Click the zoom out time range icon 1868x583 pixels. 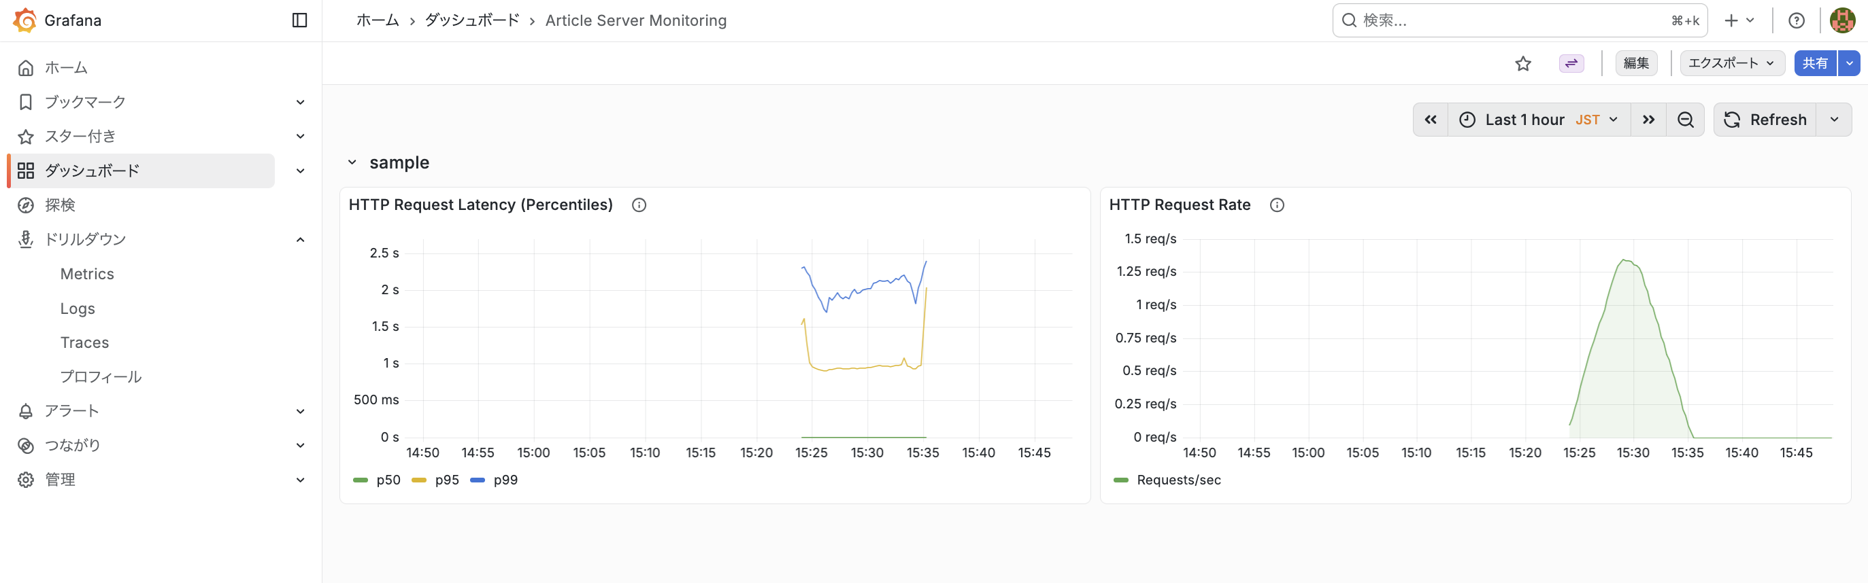(x=1685, y=120)
